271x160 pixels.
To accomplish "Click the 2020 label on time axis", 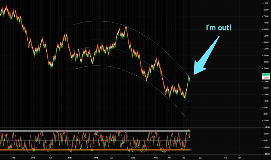I will tap(156, 158).
